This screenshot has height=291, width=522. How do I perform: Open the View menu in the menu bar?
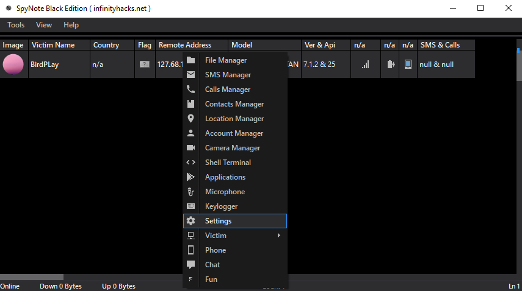pos(44,25)
